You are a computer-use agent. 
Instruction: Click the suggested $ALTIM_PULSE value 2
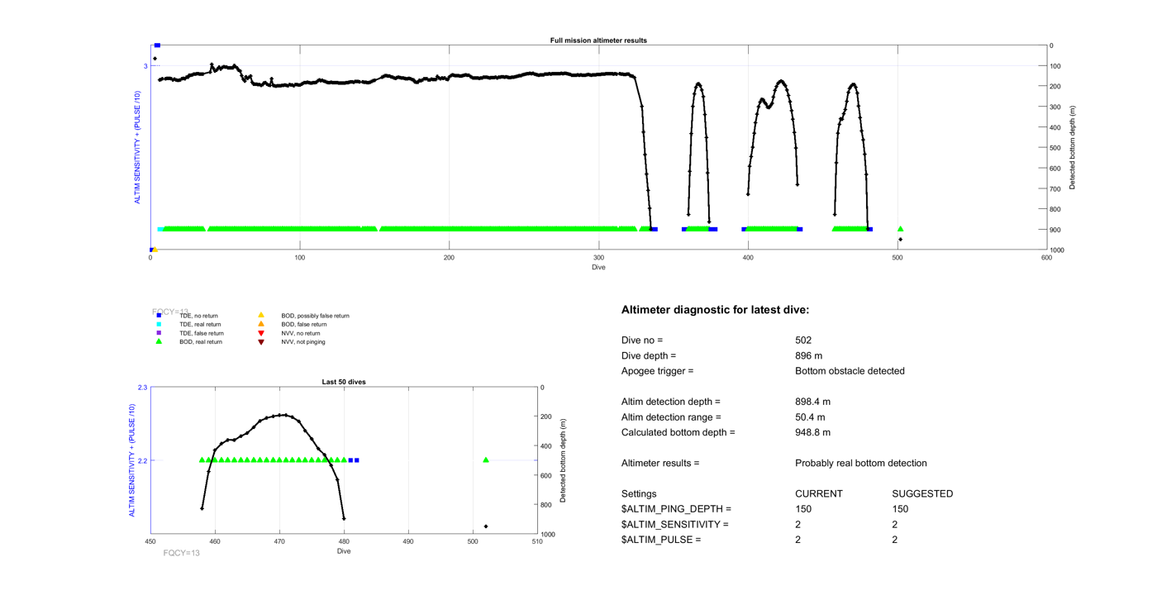tap(895, 540)
